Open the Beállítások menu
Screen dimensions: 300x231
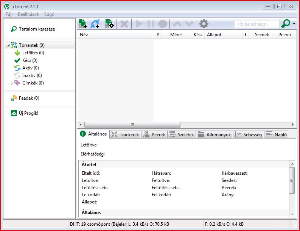tap(28, 14)
